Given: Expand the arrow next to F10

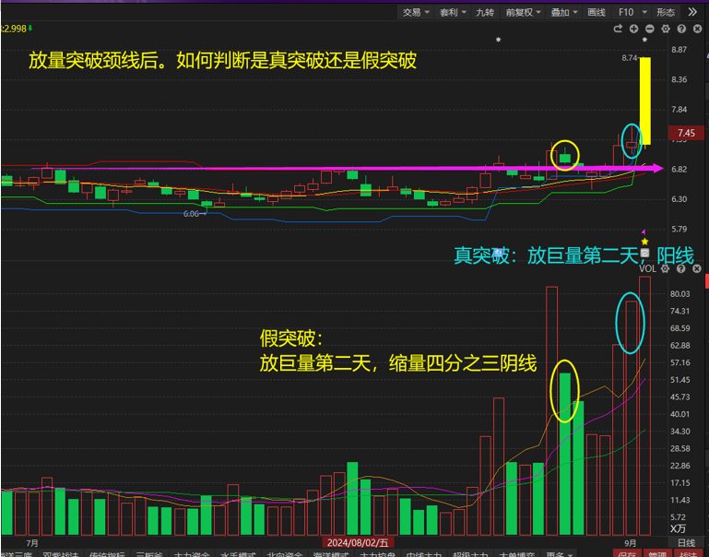Looking at the screenshot, I should point(644,12).
